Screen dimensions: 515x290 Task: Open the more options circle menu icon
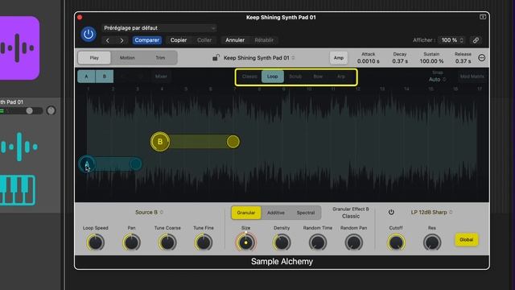[x=481, y=58]
